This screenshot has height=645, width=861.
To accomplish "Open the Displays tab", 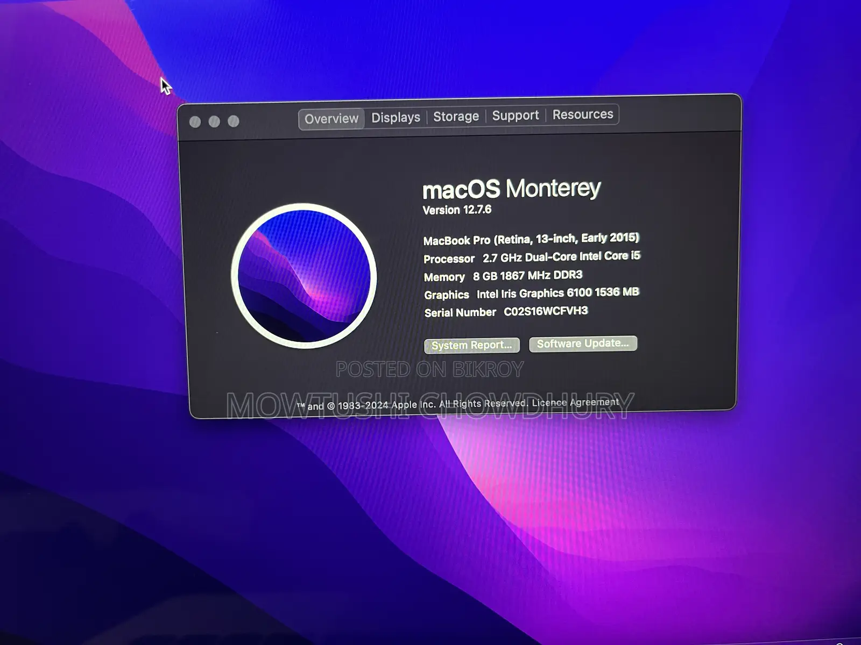I will click(396, 118).
